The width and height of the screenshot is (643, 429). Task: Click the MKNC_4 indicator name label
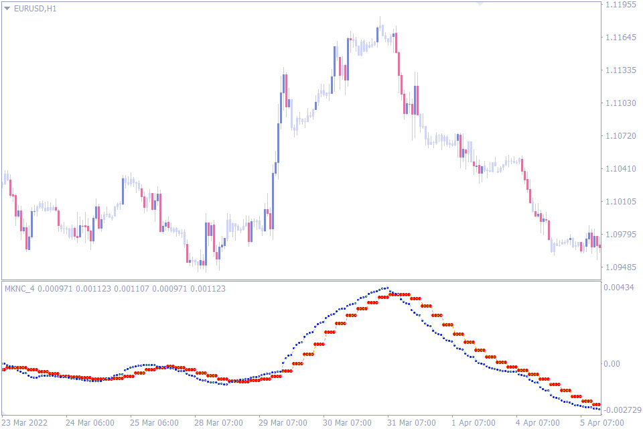[19, 287]
